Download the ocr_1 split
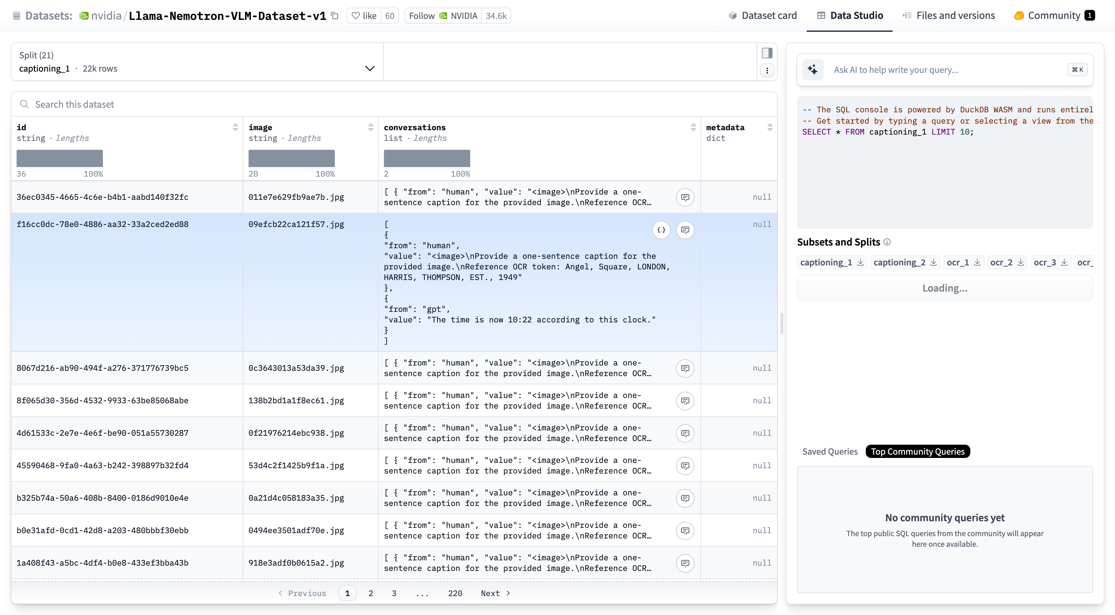This screenshot has width=1115, height=615. tap(977, 262)
